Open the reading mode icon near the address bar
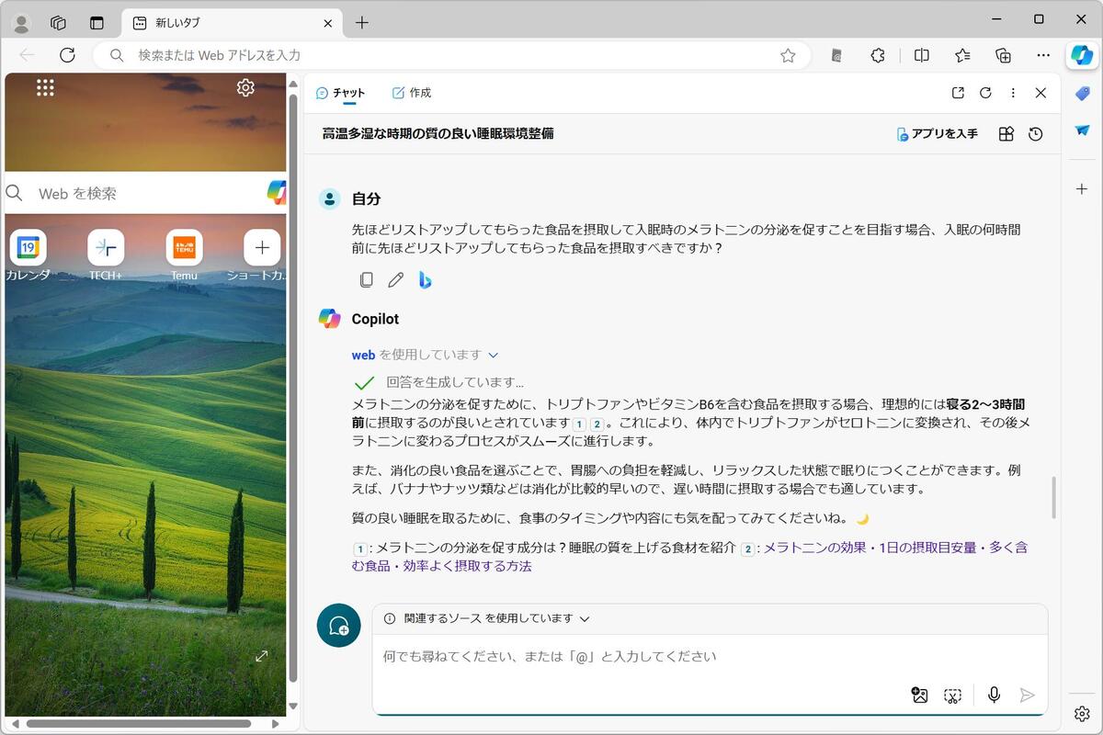This screenshot has height=735, width=1103. coord(836,55)
